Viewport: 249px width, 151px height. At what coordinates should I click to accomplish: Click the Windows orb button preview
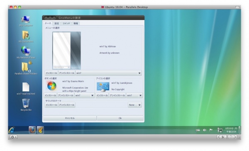coord(52,86)
